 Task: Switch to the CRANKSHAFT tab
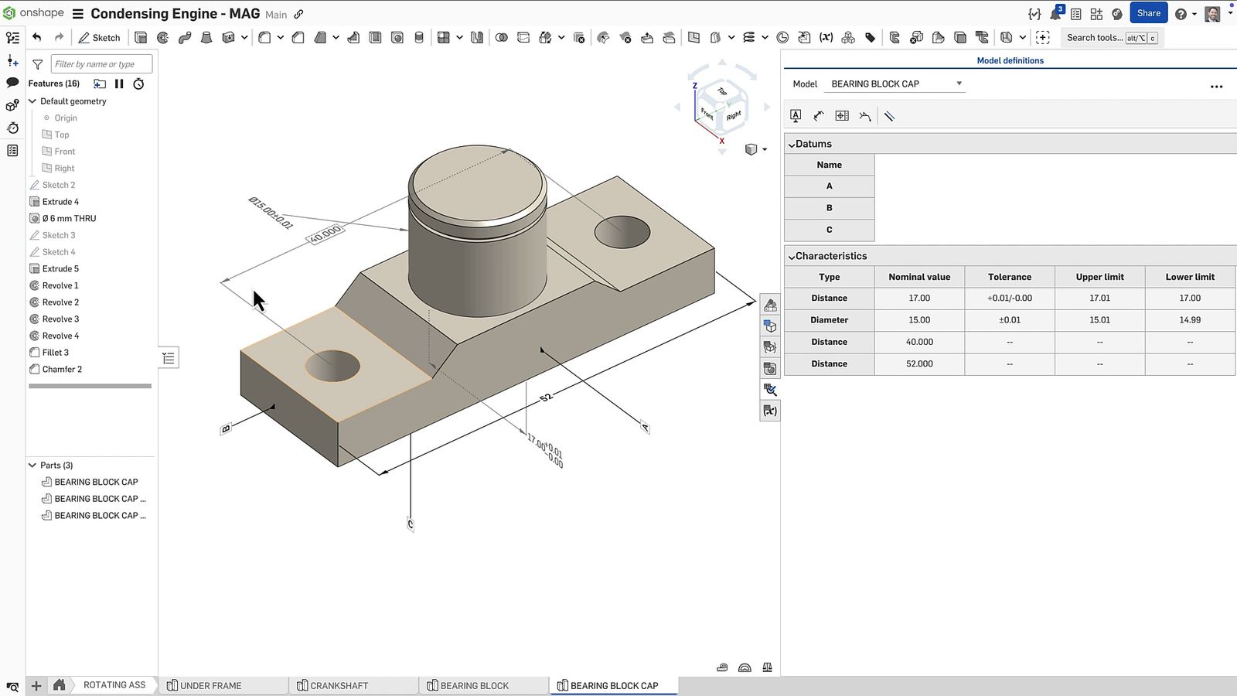tap(339, 685)
